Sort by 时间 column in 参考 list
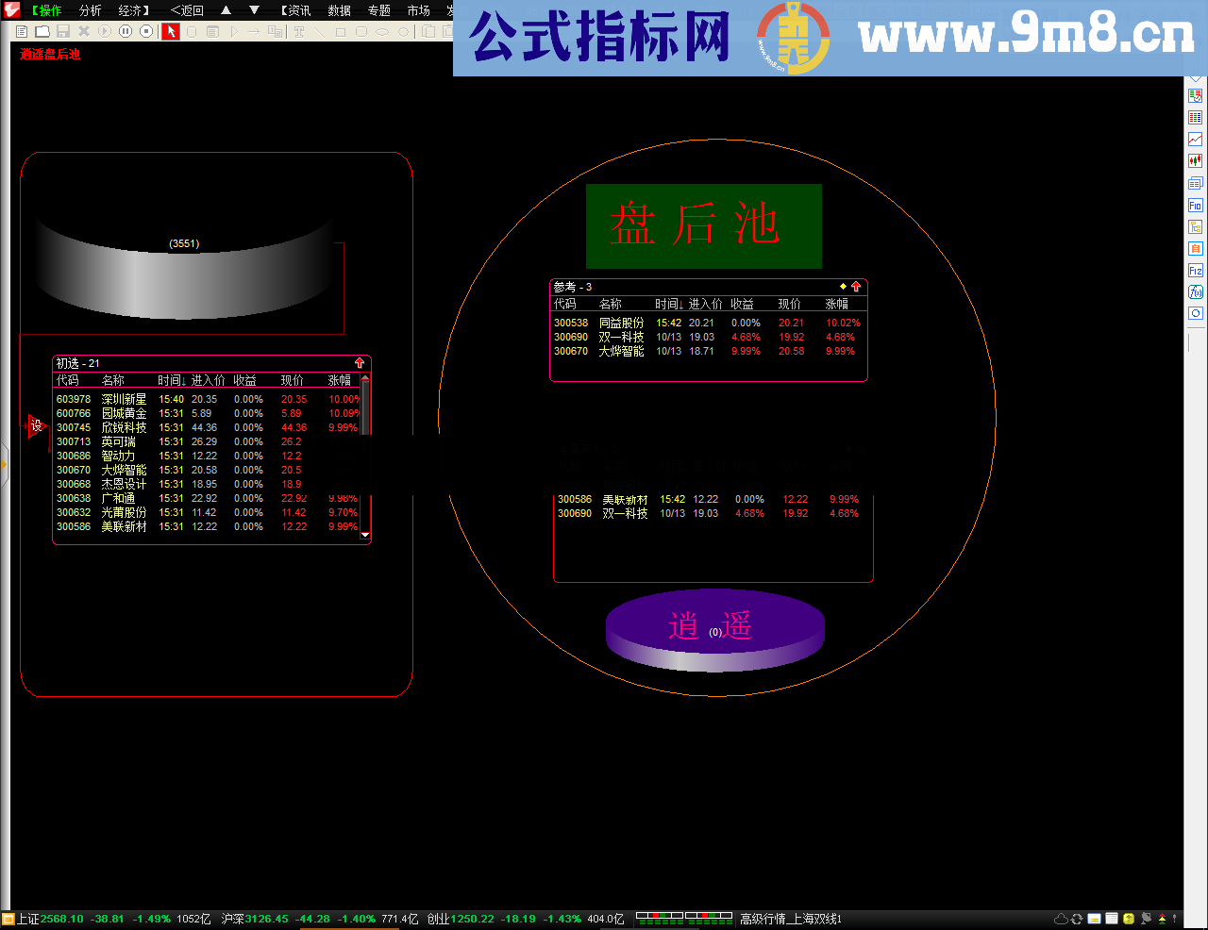 [667, 304]
